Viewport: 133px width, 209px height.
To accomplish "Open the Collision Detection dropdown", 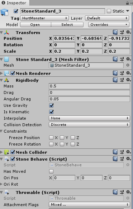I will click(89, 125).
